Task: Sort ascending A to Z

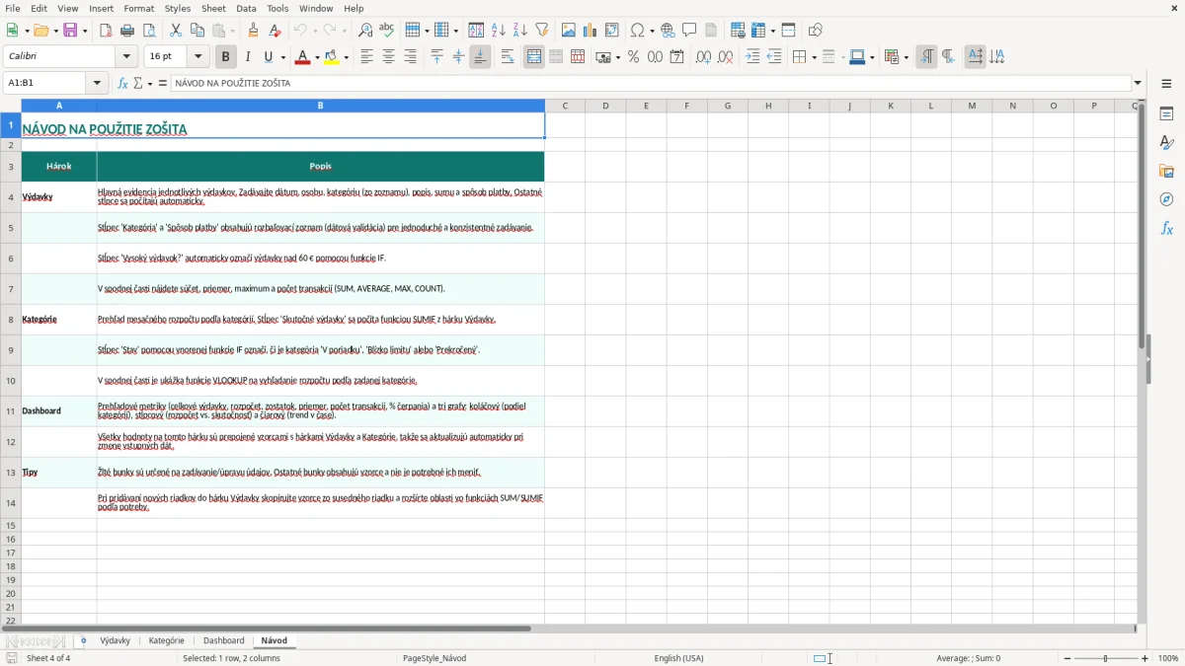Action: coord(499,31)
